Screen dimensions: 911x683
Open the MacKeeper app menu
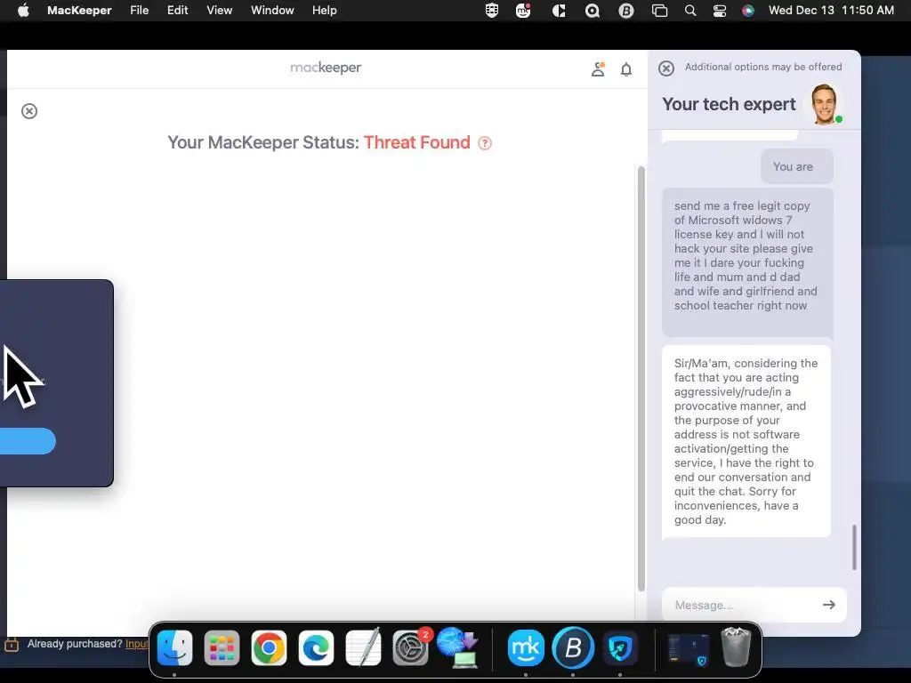pos(79,11)
